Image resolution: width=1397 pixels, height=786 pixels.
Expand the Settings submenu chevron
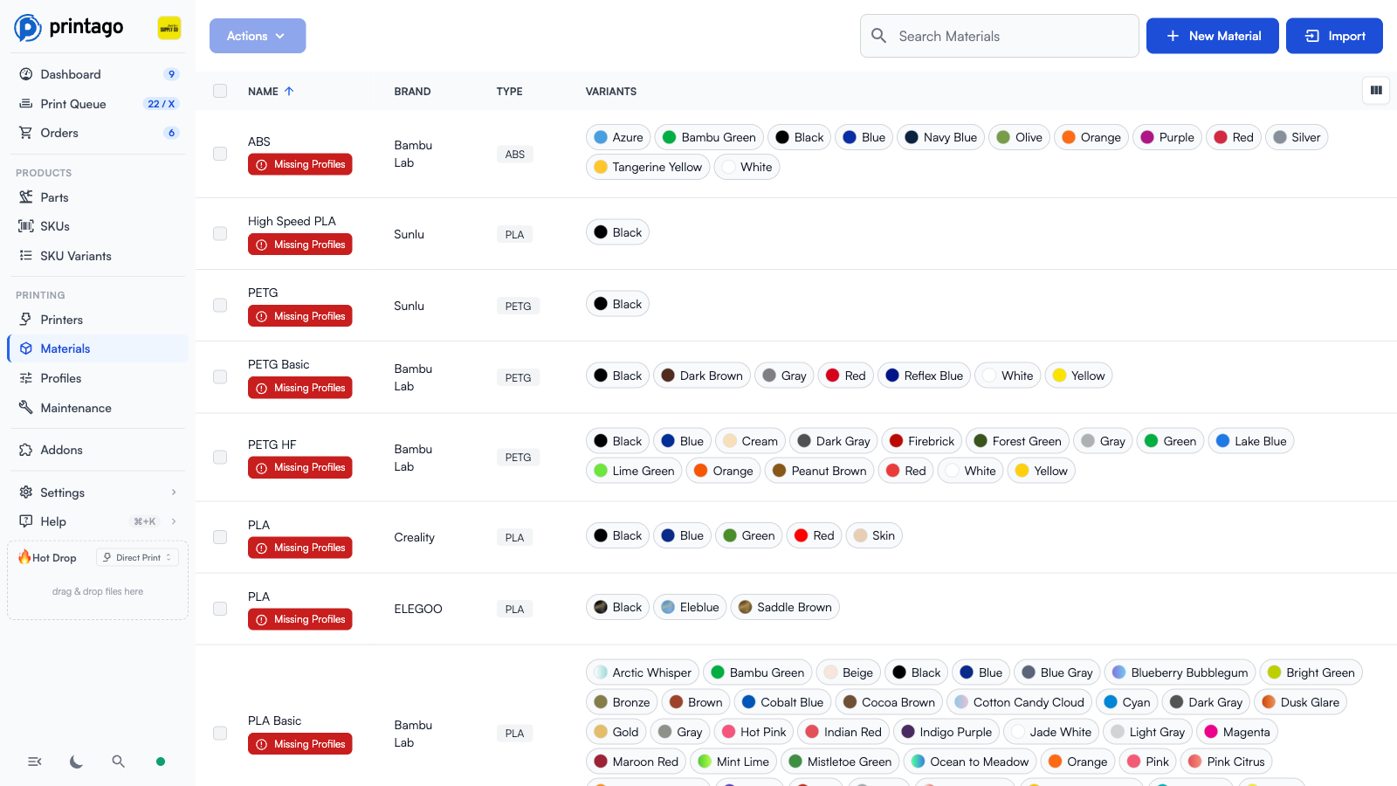coord(174,493)
